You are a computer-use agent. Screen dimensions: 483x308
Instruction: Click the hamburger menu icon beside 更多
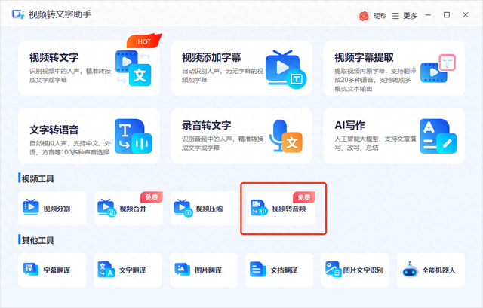click(395, 16)
